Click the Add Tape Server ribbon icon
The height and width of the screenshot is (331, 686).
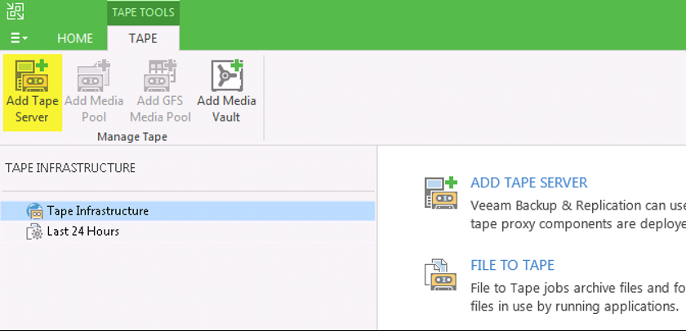[x=32, y=76]
